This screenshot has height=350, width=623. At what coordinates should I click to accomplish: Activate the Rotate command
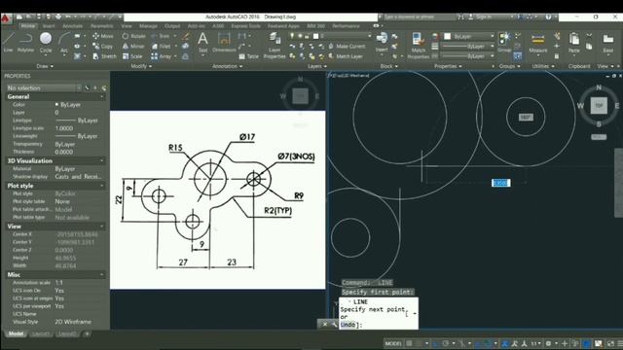pos(134,36)
